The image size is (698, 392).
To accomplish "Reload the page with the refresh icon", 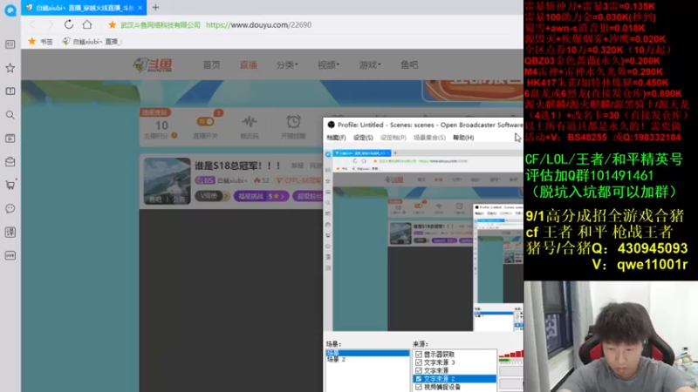I will coord(69,24).
